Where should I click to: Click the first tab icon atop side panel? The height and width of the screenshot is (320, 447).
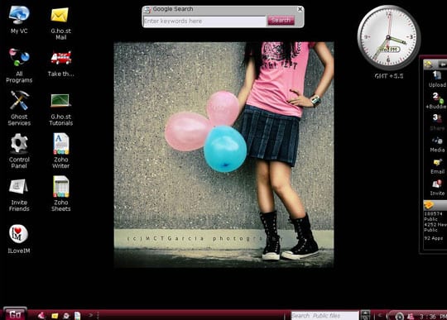coord(428,64)
